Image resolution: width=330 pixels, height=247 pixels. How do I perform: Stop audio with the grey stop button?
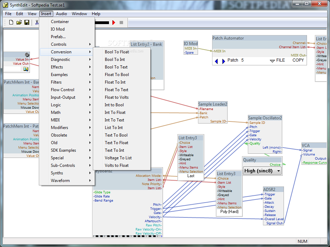(121, 22)
